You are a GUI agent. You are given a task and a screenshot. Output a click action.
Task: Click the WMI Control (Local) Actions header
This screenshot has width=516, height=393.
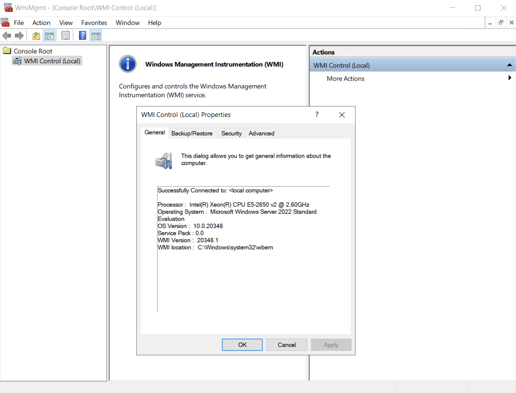[x=413, y=65]
